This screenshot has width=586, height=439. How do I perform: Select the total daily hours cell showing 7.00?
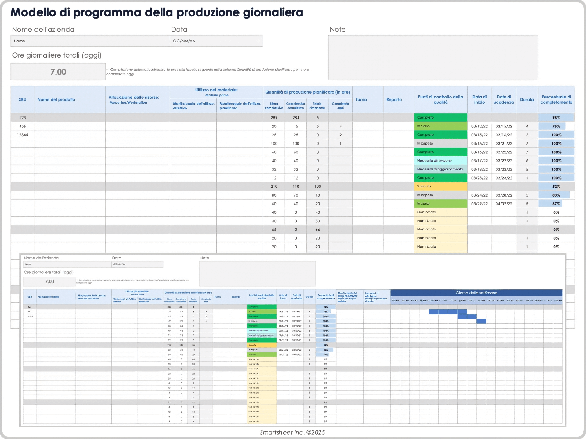[x=58, y=72]
